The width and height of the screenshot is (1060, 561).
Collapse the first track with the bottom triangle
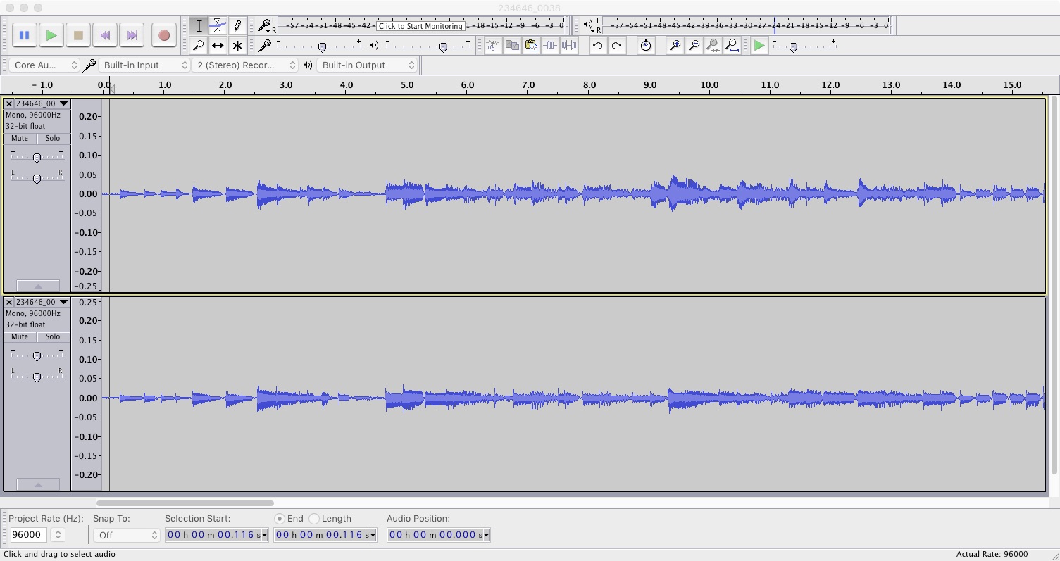(x=38, y=285)
